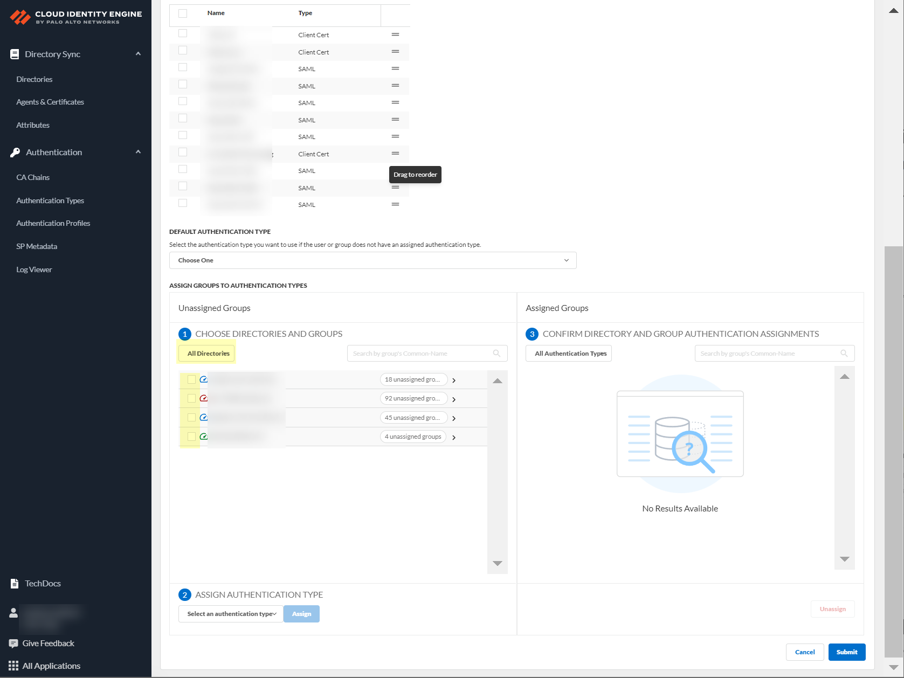Select directory with 4 unassigned groups checkbox
The height and width of the screenshot is (678, 904).
click(191, 437)
